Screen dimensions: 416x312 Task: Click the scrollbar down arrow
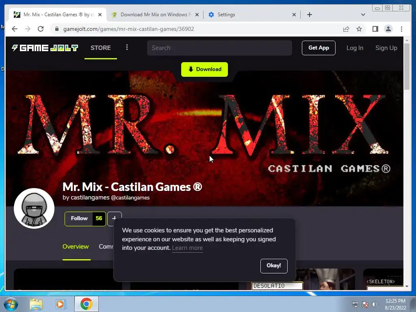tap(407, 286)
